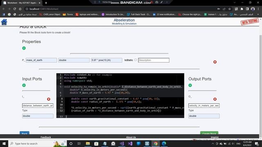Screen dimensions: 262x147
Task: Edit the property name field mass_of_earth
Action: pos(41,60)
